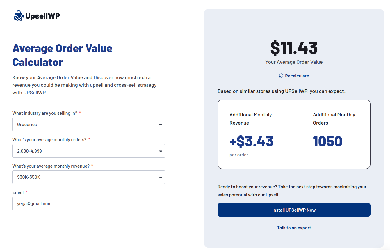Click the circular refresh icon beside Recalculate
Viewport: 390px width, 250px height.
[x=281, y=76]
